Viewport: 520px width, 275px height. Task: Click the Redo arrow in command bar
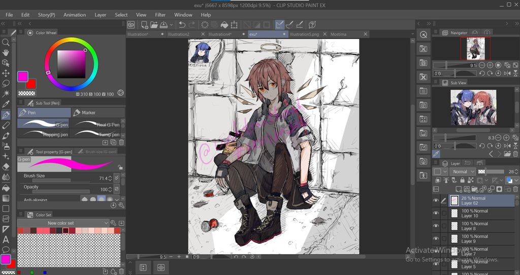[x=191, y=24]
